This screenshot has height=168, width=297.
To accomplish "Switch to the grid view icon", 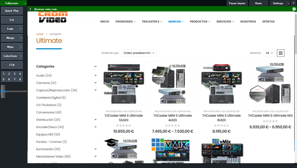I will tap(280, 53).
